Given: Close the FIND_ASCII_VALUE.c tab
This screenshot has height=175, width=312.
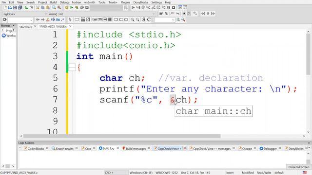Looking at the screenshot, I should pyautogui.click(x=70, y=26).
